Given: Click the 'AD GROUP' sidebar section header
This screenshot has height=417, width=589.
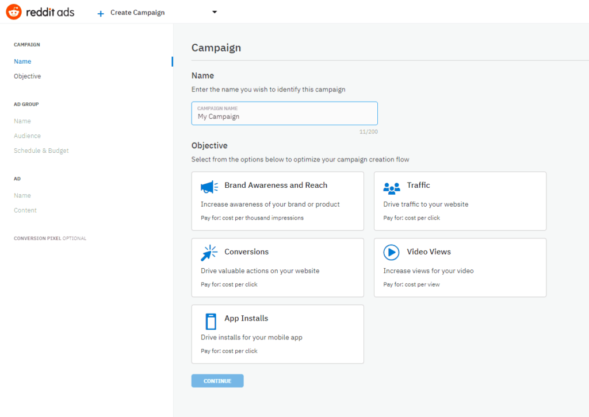Looking at the screenshot, I should [26, 105].
